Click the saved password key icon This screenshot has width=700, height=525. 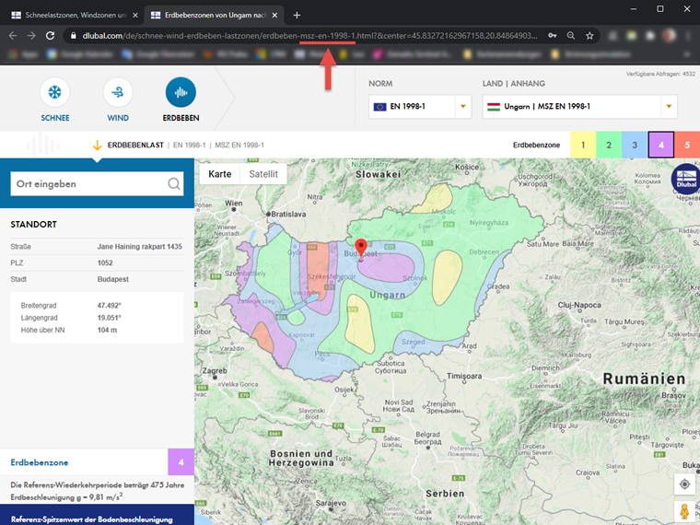pyautogui.click(x=553, y=36)
